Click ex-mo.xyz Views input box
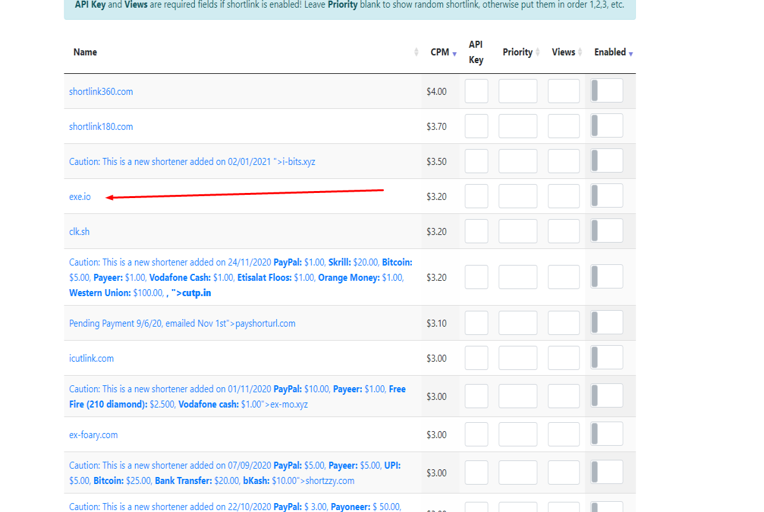The height and width of the screenshot is (512, 764). [564, 396]
